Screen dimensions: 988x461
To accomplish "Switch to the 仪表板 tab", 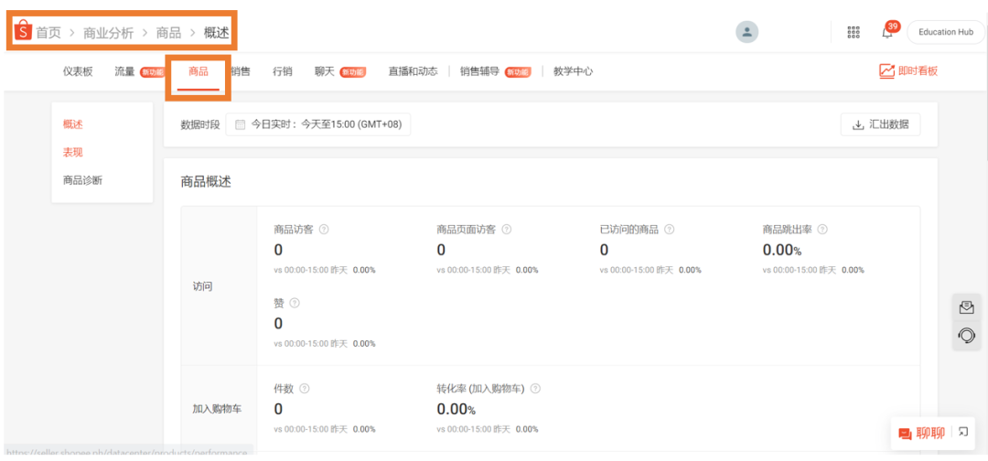I will click(78, 71).
